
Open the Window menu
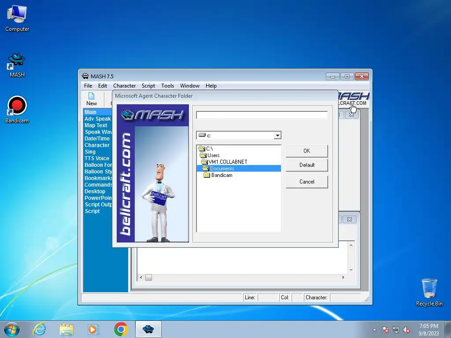click(x=189, y=86)
